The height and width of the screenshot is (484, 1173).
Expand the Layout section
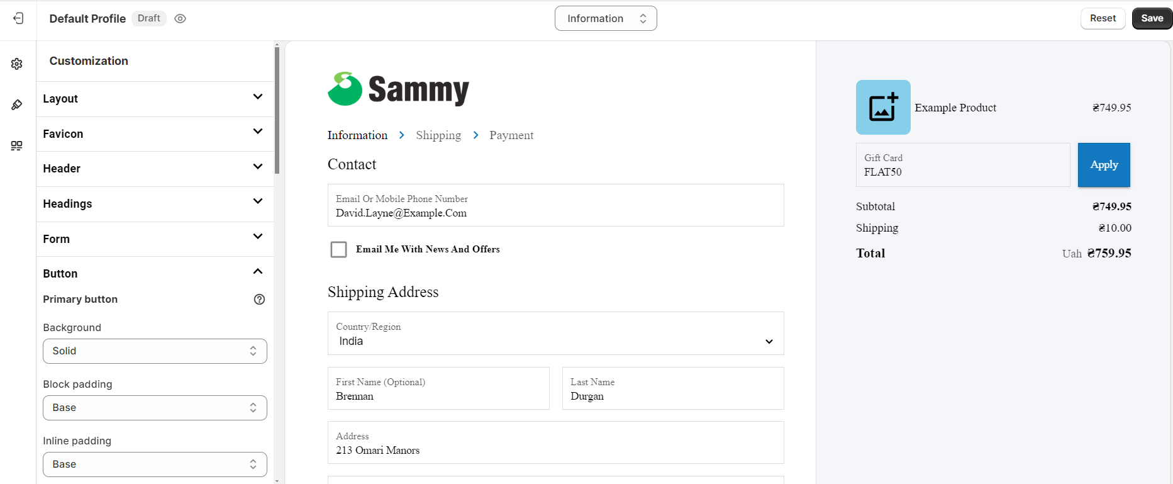pos(155,99)
